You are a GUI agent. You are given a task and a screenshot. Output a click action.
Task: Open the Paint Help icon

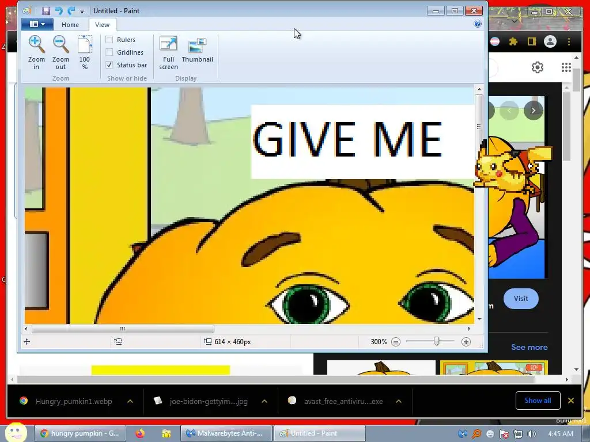coord(478,24)
